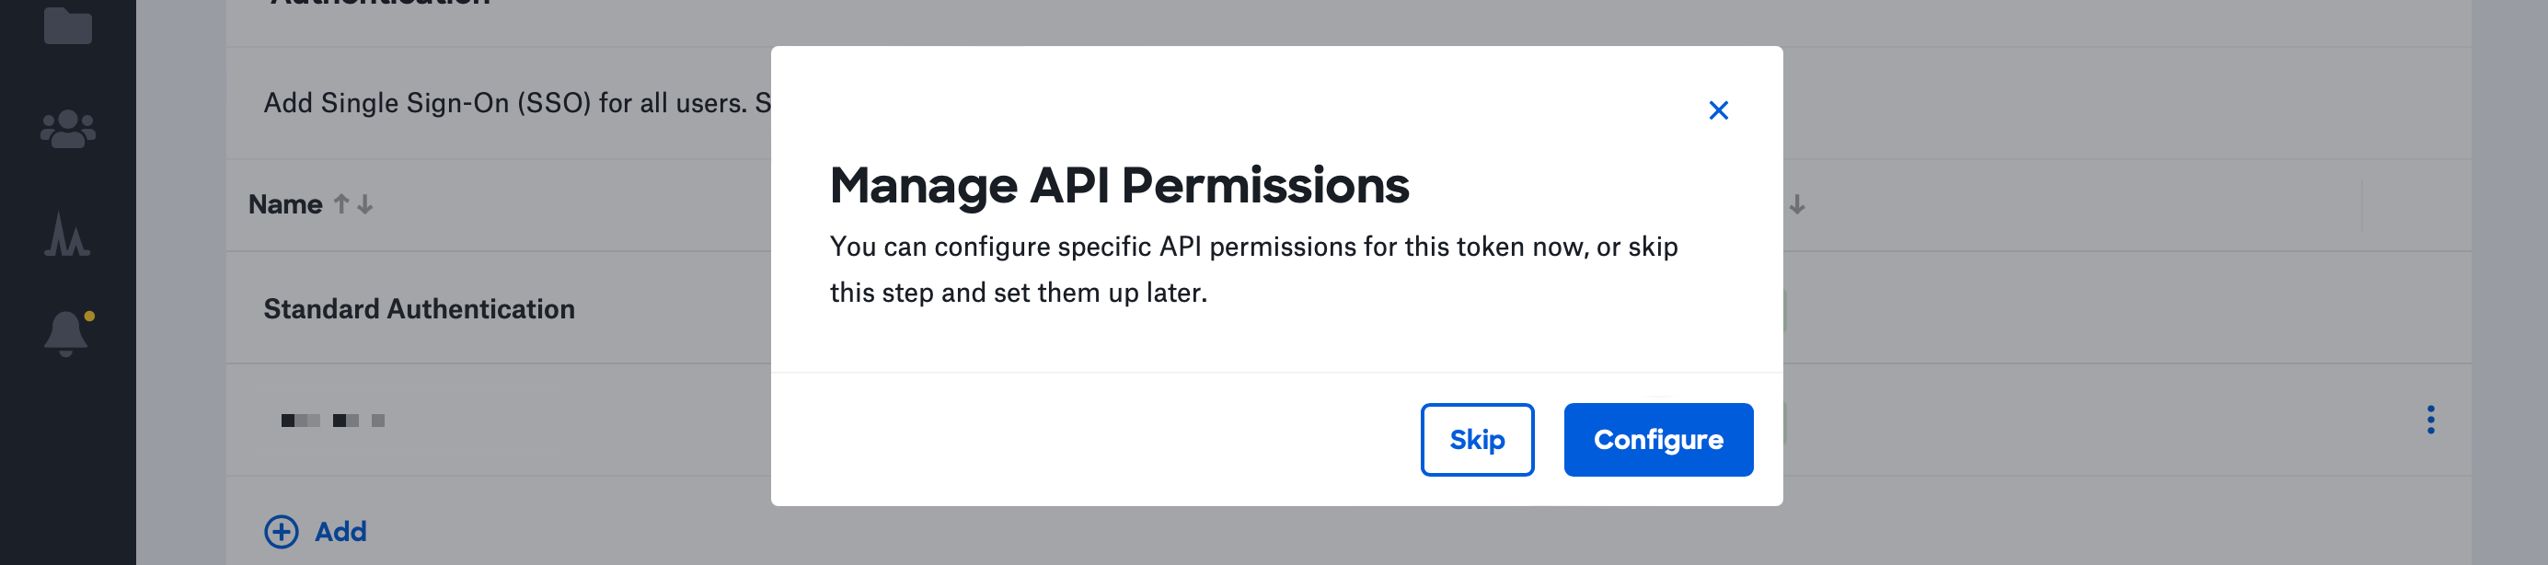Click the sort arrow right of the dialog

pyautogui.click(x=1796, y=205)
